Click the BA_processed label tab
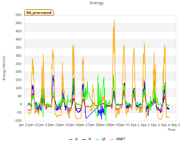This screenshot has height=145, width=194. click(39, 12)
